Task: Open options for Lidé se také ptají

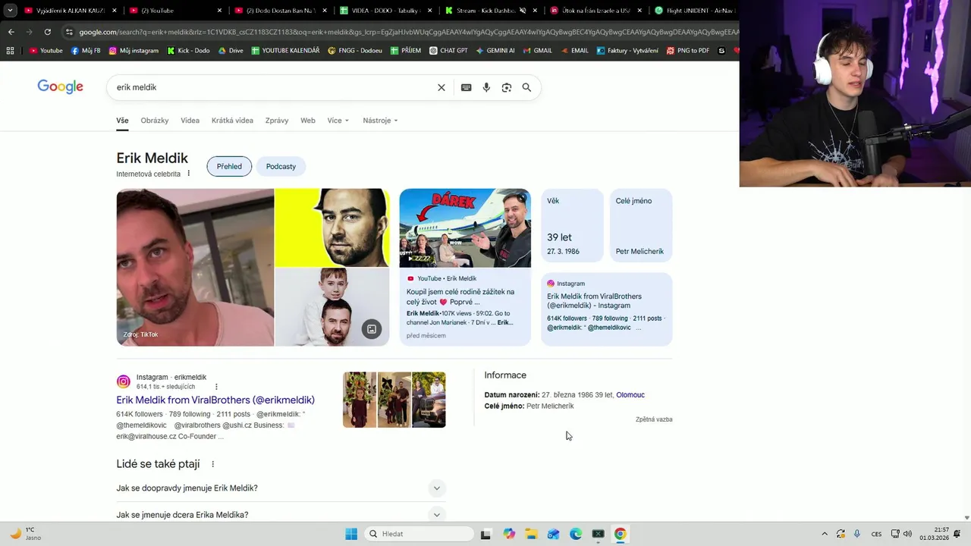Action: click(212, 464)
